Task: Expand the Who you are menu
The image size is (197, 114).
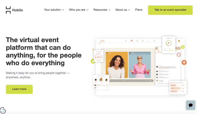Action: coord(79,10)
